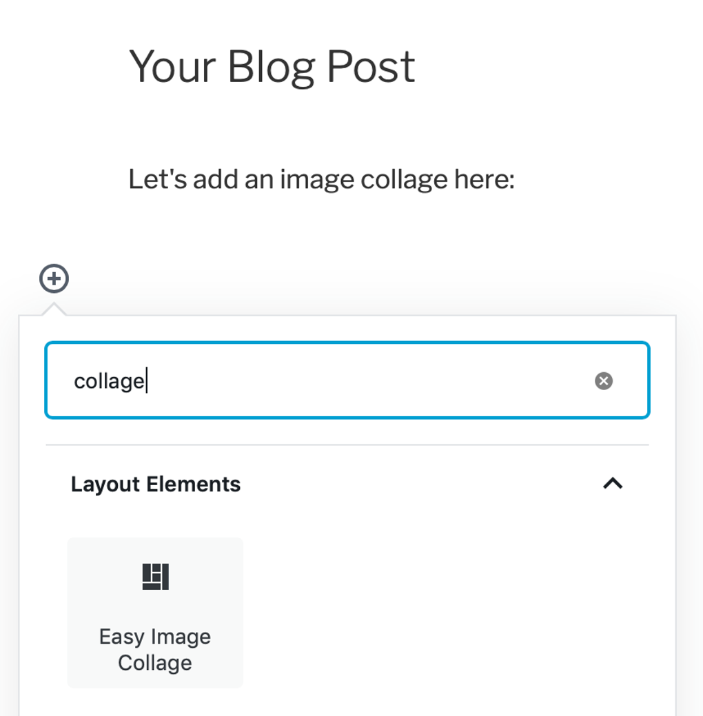Image resolution: width=703 pixels, height=716 pixels.
Task: Click the Your Blog Post title
Action: [x=272, y=68]
